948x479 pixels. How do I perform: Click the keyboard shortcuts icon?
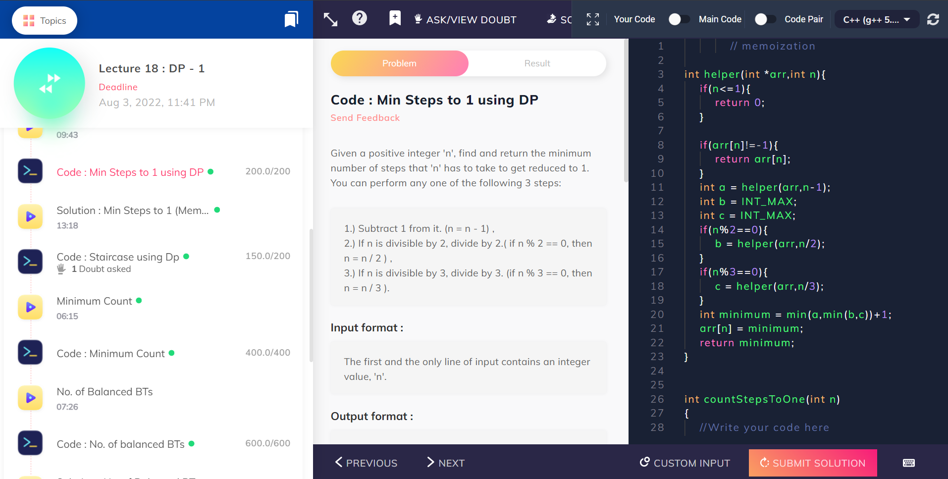[x=909, y=463]
